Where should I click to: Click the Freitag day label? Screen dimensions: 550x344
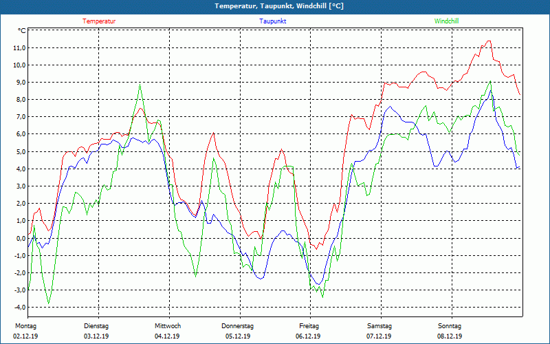coord(309,326)
